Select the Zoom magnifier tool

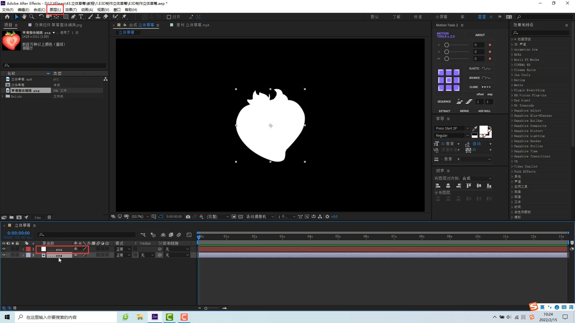[x=31, y=17]
